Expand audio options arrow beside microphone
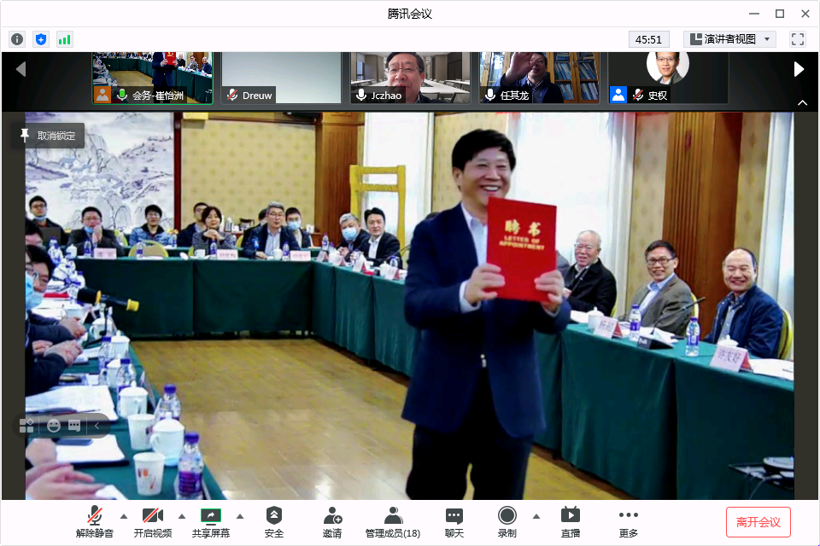The height and width of the screenshot is (546, 820). tap(123, 515)
